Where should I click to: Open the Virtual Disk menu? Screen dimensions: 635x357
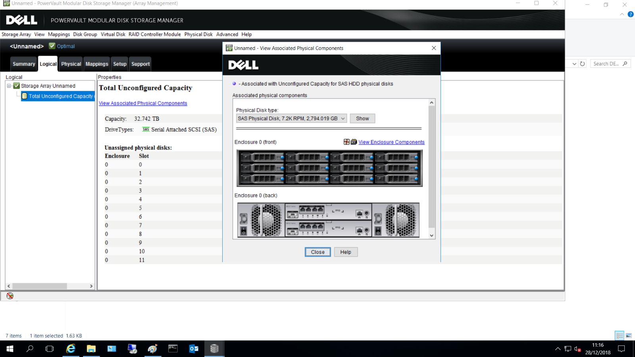[x=113, y=34]
